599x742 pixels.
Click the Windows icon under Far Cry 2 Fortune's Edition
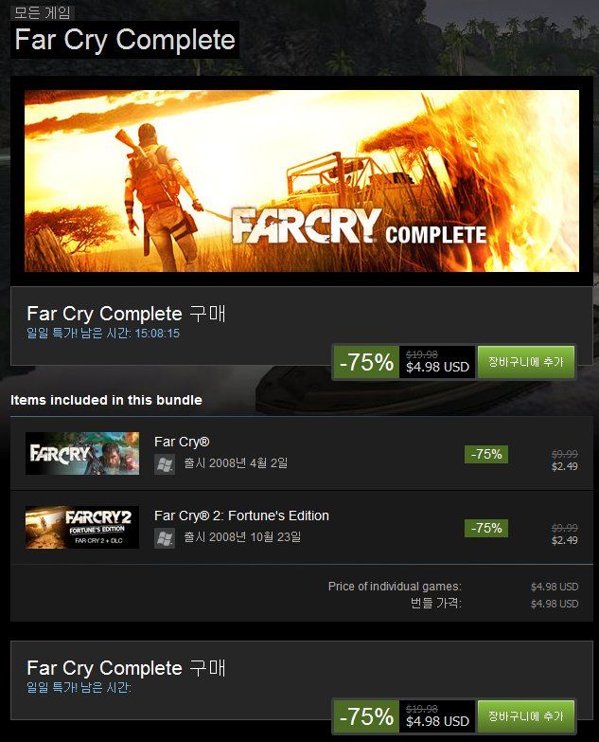(x=165, y=538)
